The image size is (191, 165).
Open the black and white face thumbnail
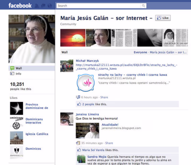tap(150, 38)
